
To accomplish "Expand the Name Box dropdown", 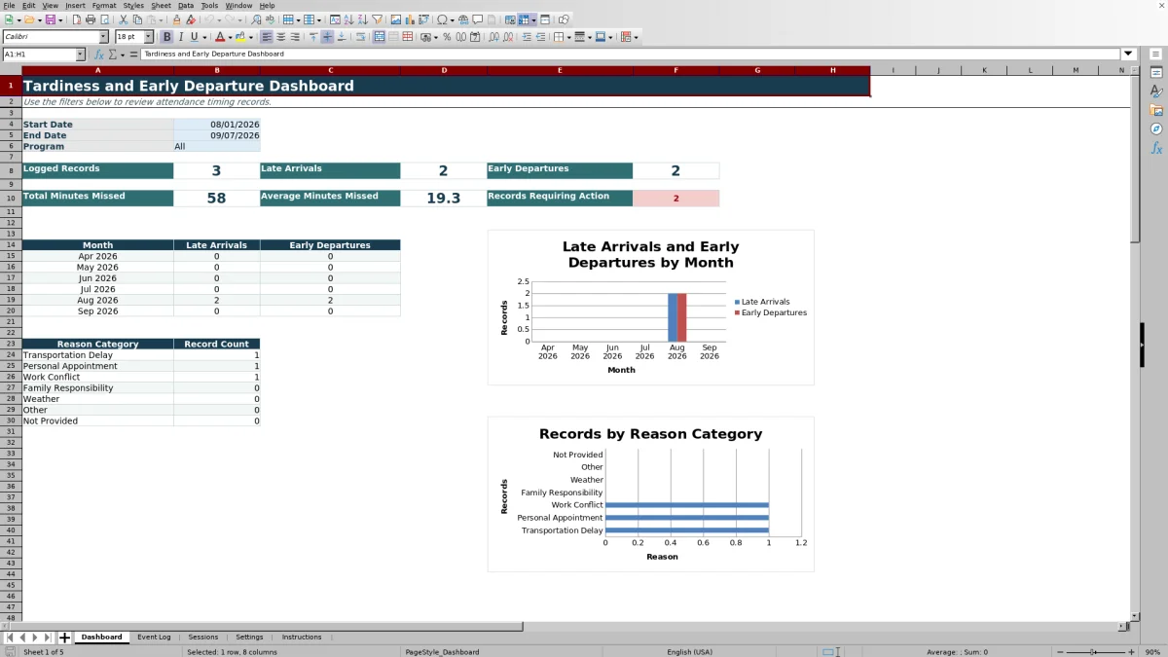I will click(x=80, y=55).
